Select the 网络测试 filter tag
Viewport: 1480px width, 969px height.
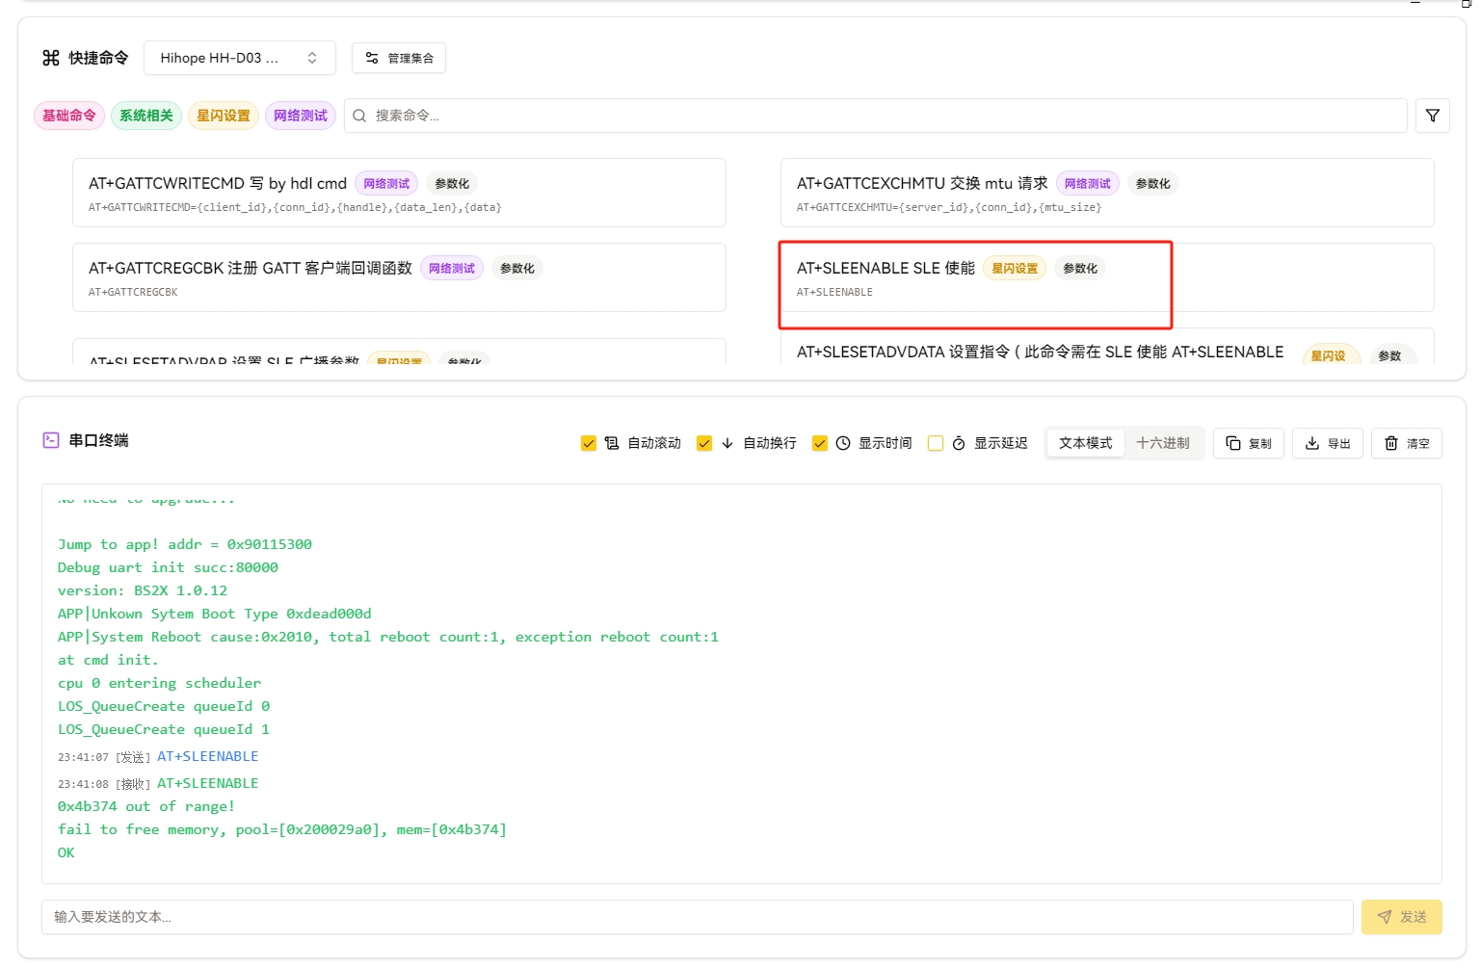click(x=301, y=116)
